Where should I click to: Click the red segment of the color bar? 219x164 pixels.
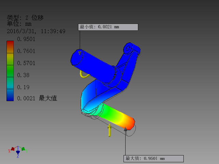(x=10, y=47)
